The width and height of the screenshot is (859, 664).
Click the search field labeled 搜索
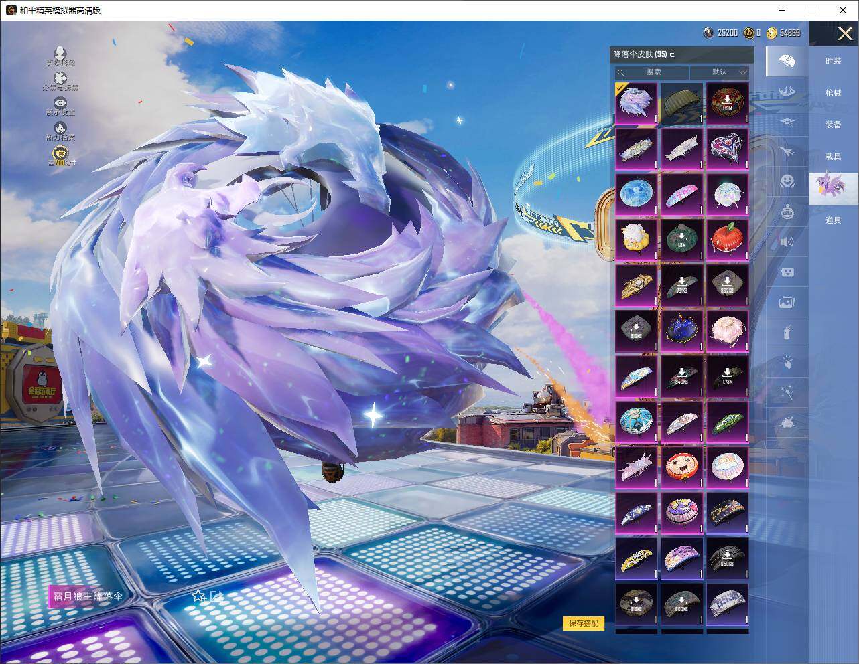click(652, 72)
